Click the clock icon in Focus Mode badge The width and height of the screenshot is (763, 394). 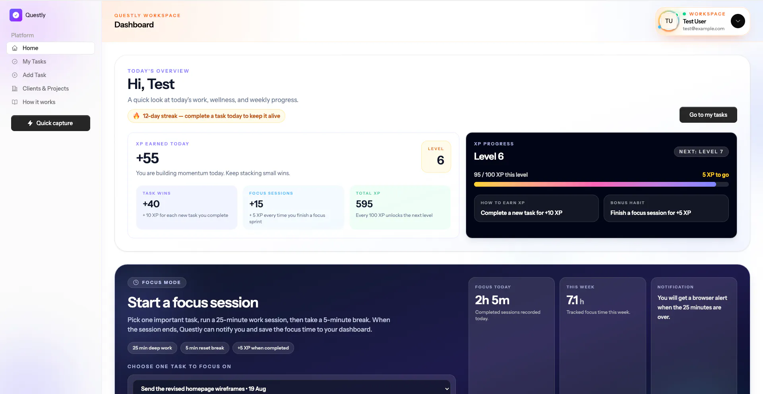click(136, 282)
